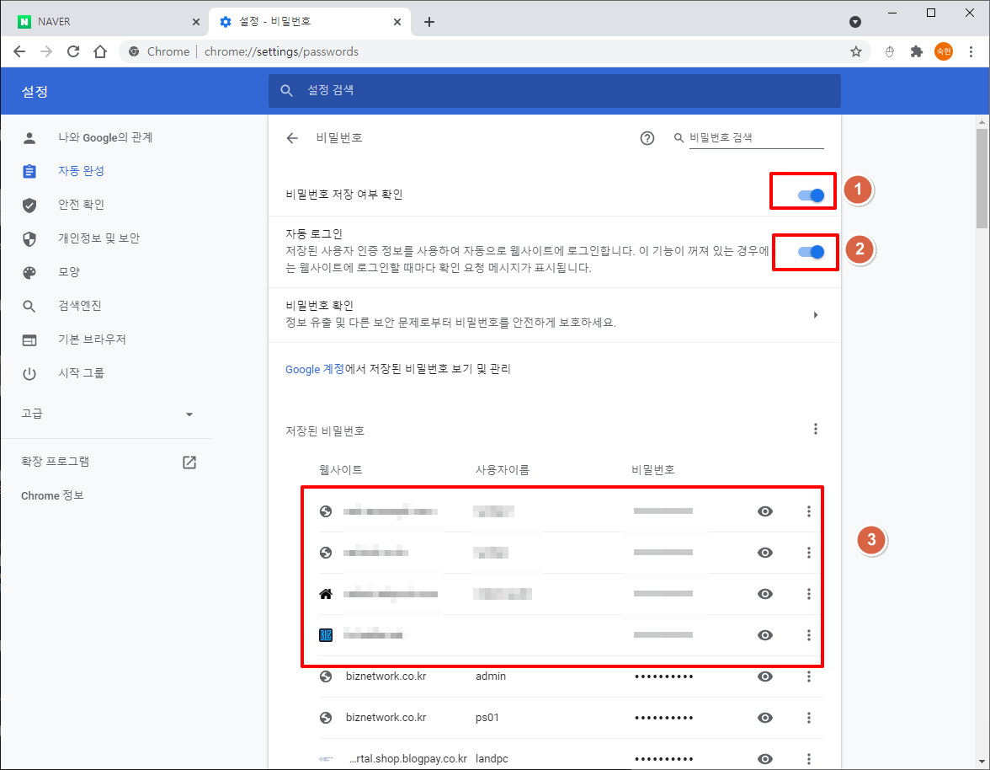Open more actions for biznetwork.co.kr admin
The width and height of the screenshot is (990, 770).
click(809, 676)
